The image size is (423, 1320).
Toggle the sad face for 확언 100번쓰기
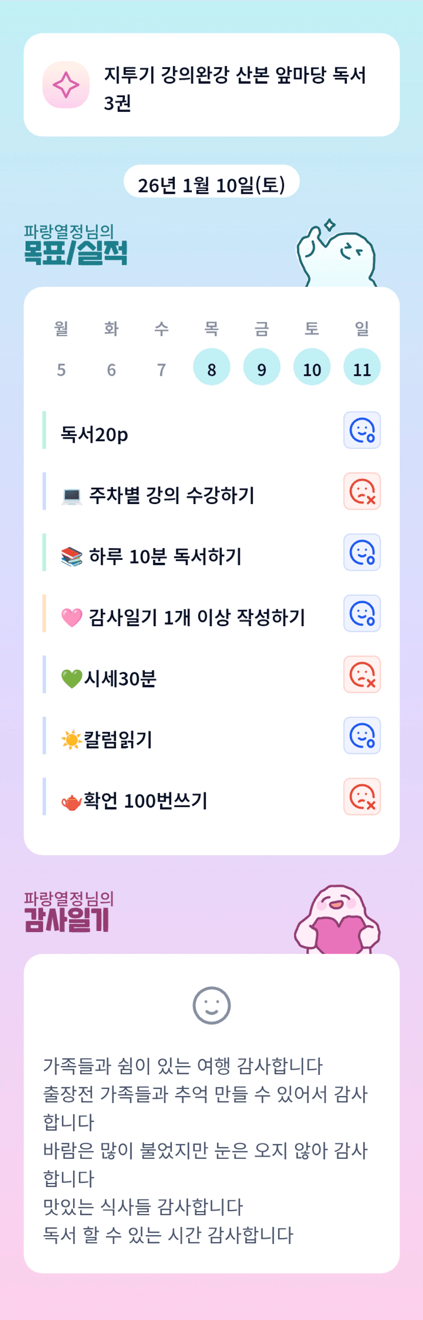pyautogui.click(x=362, y=796)
